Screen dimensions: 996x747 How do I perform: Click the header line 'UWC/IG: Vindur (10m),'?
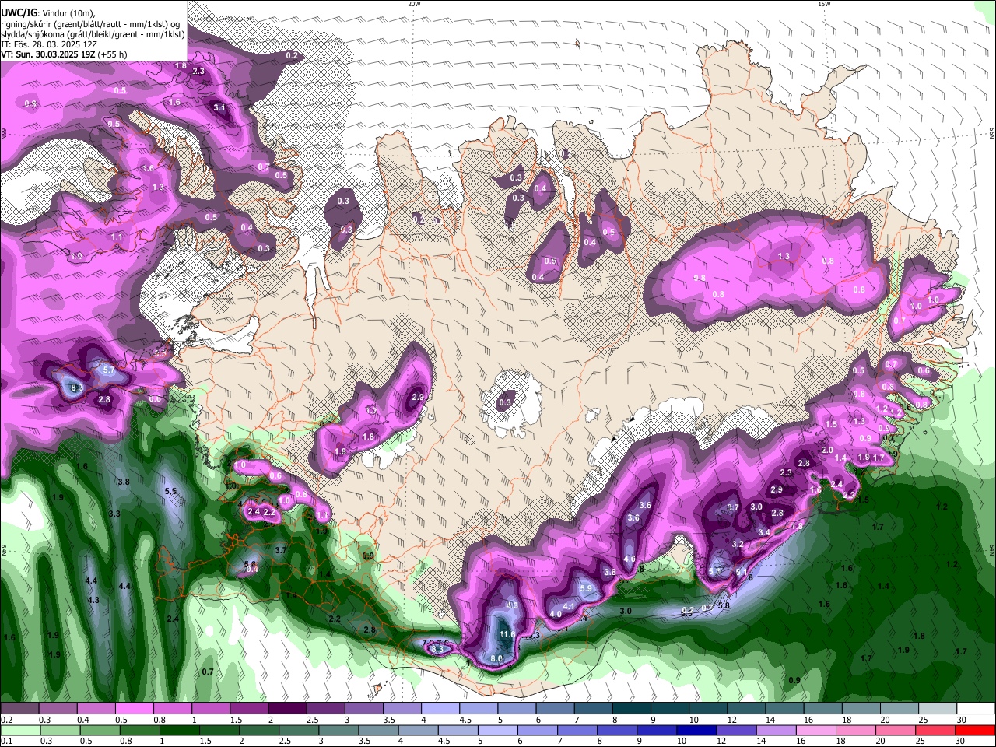click(48, 13)
